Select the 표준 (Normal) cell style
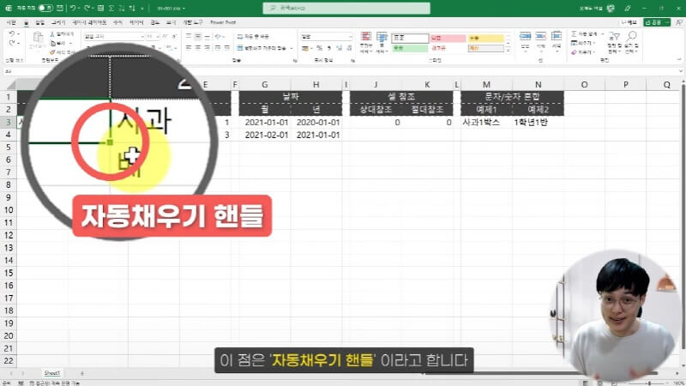The width and height of the screenshot is (686, 386). (410, 38)
